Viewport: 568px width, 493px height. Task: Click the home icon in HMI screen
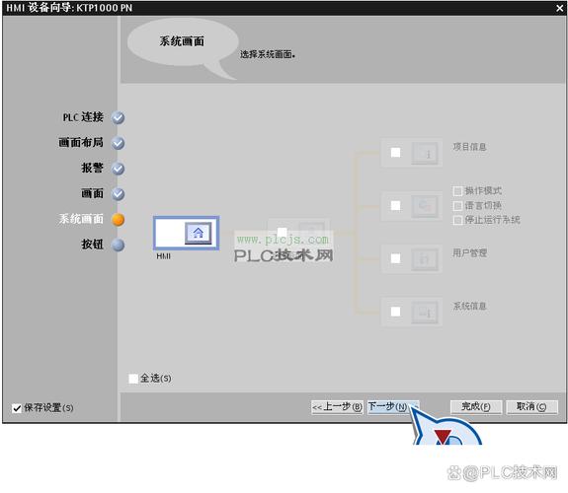(x=199, y=233)
